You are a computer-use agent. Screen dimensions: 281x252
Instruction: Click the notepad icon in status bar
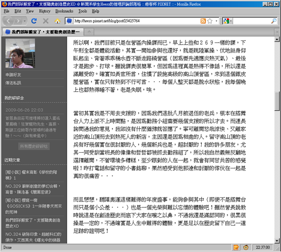pyautogui.click(x=236, y=247)
